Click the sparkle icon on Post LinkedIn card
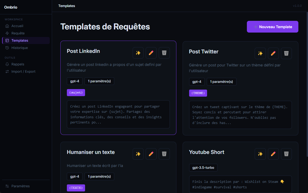The height and width of the screenshot is (193, 308). click(x=138, y=53)
